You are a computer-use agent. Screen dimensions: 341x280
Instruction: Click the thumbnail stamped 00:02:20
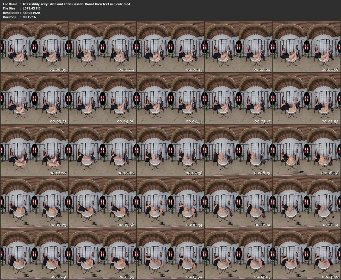tap(239, 47)
